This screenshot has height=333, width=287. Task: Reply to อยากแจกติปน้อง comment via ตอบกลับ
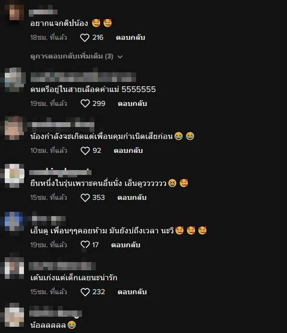(x=130, y=37)
